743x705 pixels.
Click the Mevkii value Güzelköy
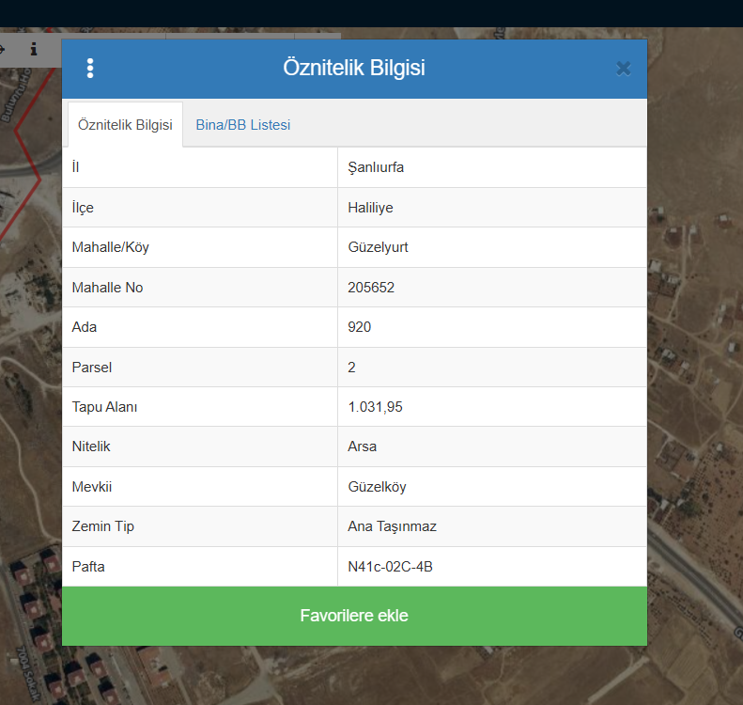tap(377, 487)
